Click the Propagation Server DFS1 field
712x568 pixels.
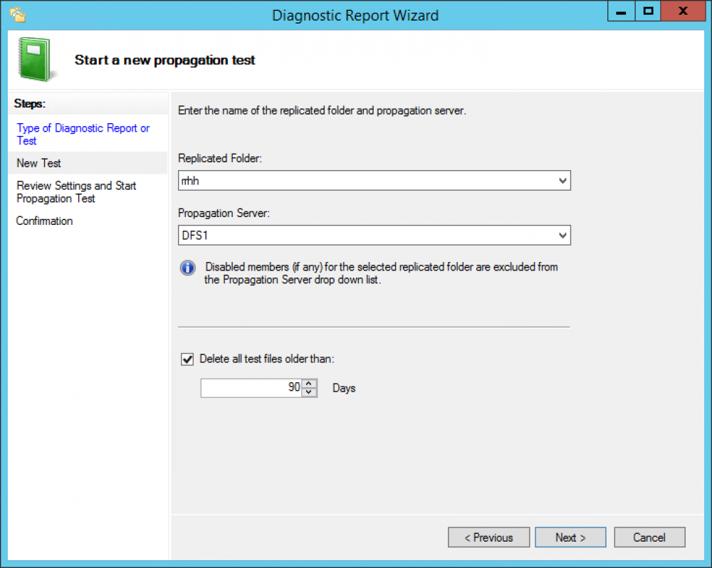pyautogui.click(x=366, y=236)
